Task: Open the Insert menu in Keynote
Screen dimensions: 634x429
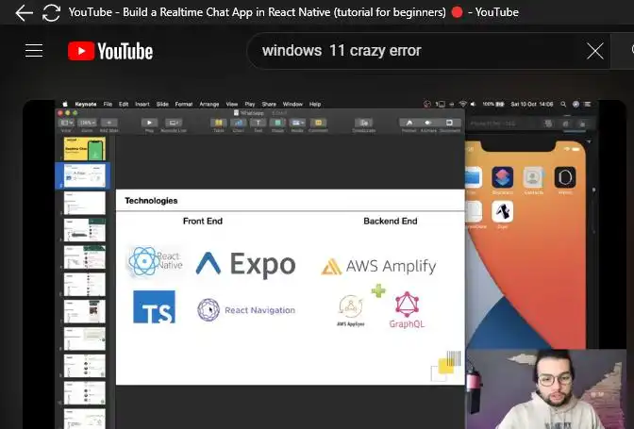Action: tap(142, 105)
